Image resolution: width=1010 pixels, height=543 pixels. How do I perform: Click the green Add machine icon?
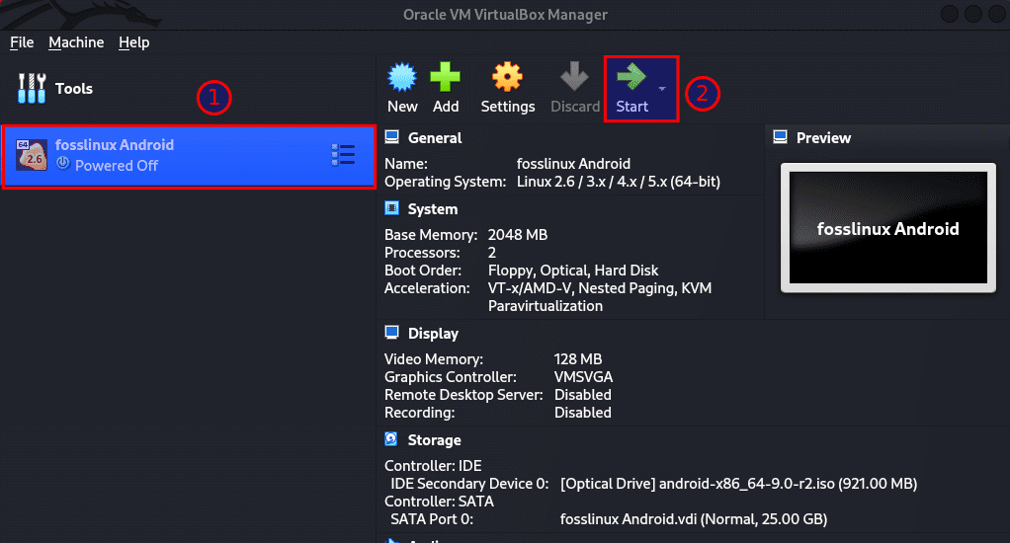(x=445, y=77)
